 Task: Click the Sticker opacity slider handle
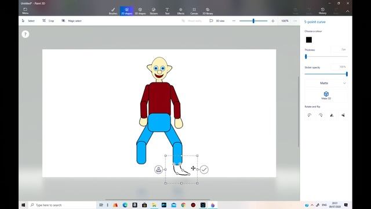coord(347,74)
